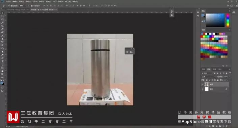Viewport: 238px width, 128px height.
Task: Click the foreground color swatch in toolbar
Action: tap(2, 83)
